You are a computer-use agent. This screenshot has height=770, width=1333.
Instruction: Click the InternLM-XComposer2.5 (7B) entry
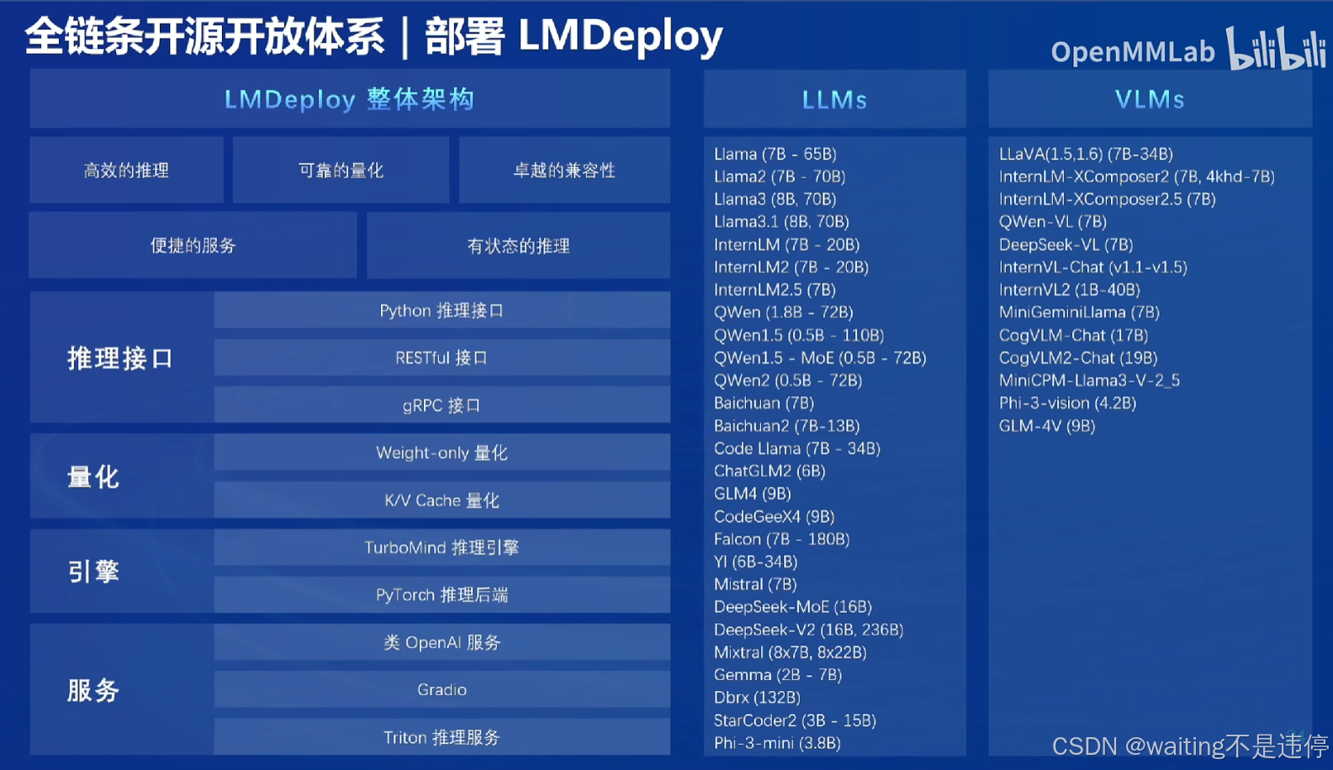pyautogui.click(x=1107, y=199)
